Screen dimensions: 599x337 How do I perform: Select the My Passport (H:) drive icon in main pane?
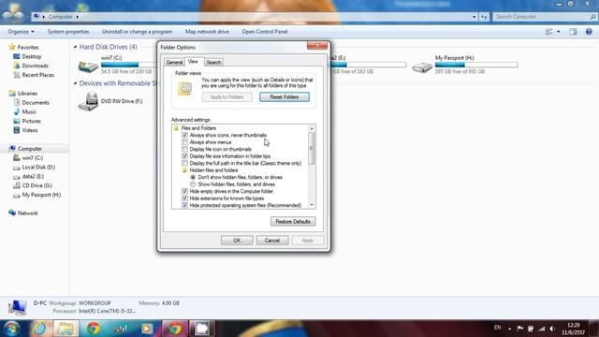click(422, 67)
